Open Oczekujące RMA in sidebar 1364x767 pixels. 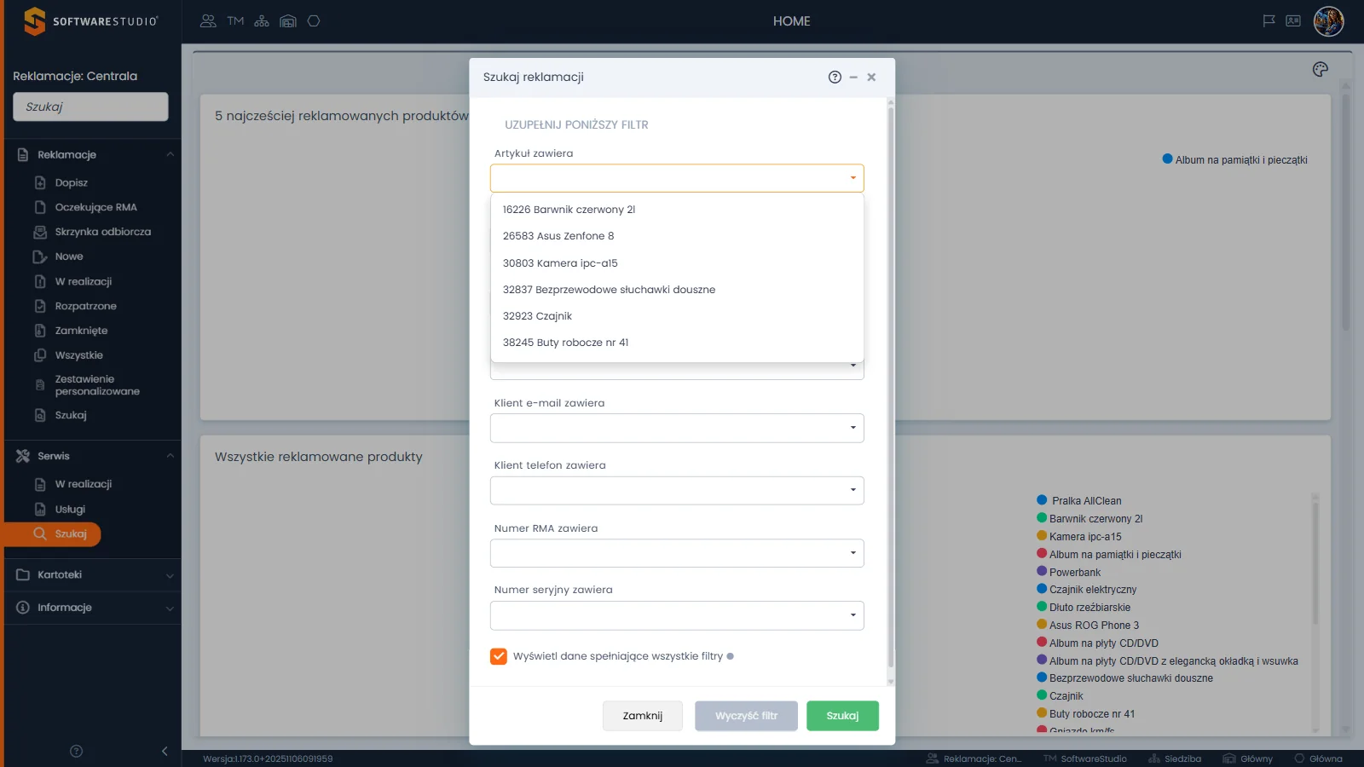pos(95,207)
